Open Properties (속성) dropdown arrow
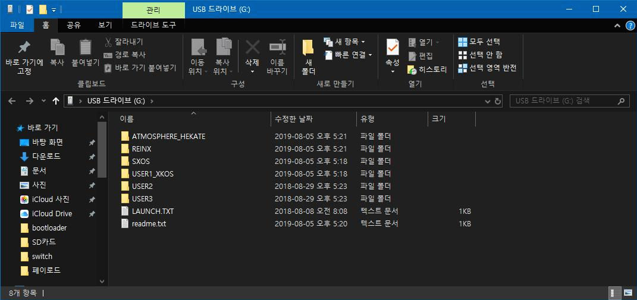637x300 pixels. [393, 72]
